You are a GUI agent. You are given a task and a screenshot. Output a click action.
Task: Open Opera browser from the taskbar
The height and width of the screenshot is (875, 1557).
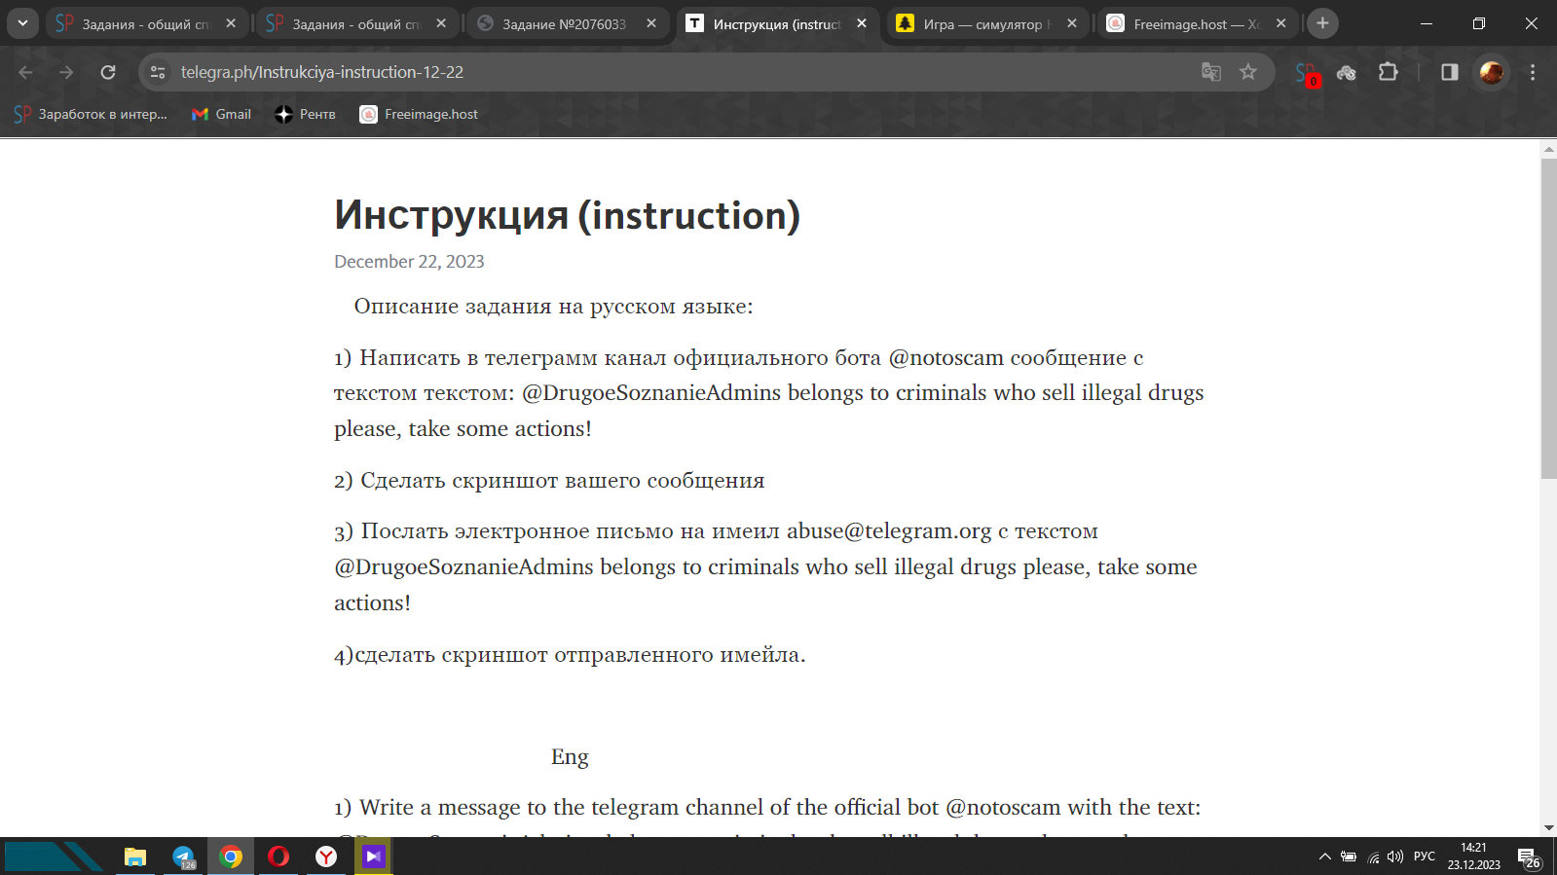point(278,857)
